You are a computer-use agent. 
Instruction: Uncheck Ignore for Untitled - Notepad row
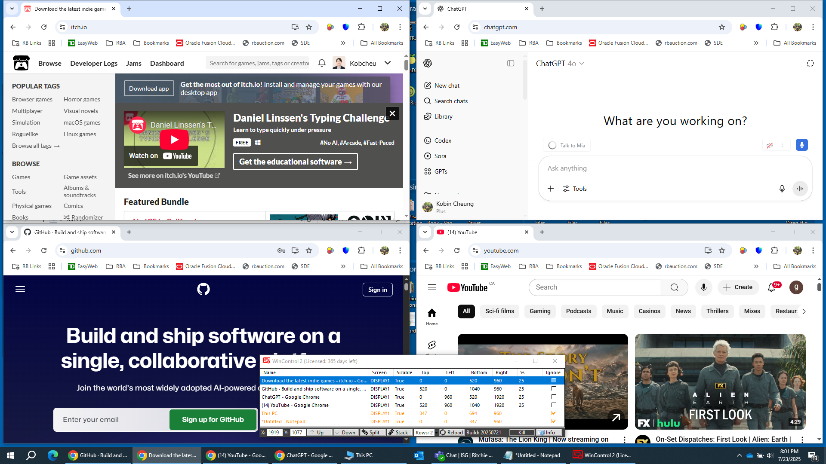(554, 421)
